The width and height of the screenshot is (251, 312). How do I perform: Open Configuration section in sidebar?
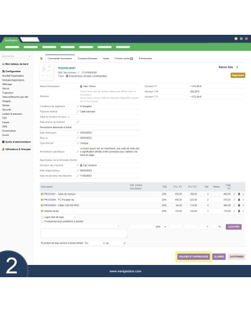click(12, 72)
